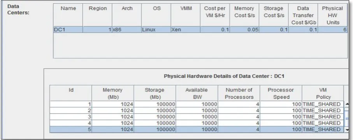Click the Physical HW Units header
The width and height of the screenshot is (353, 140).
tap(332, 15)
